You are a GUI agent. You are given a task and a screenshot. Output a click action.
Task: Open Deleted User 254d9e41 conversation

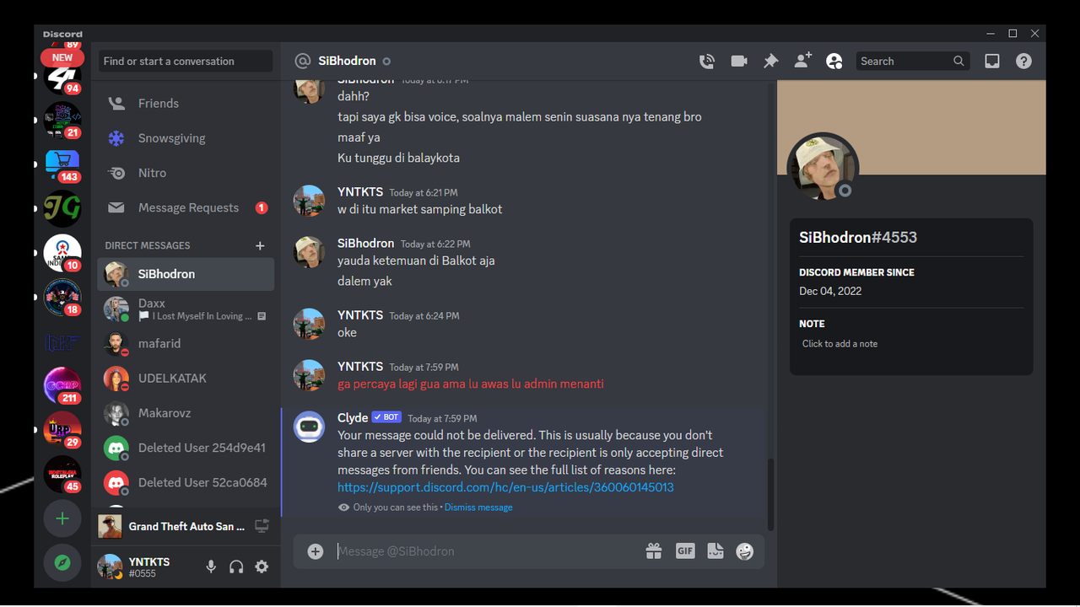(x=186, y=448)
